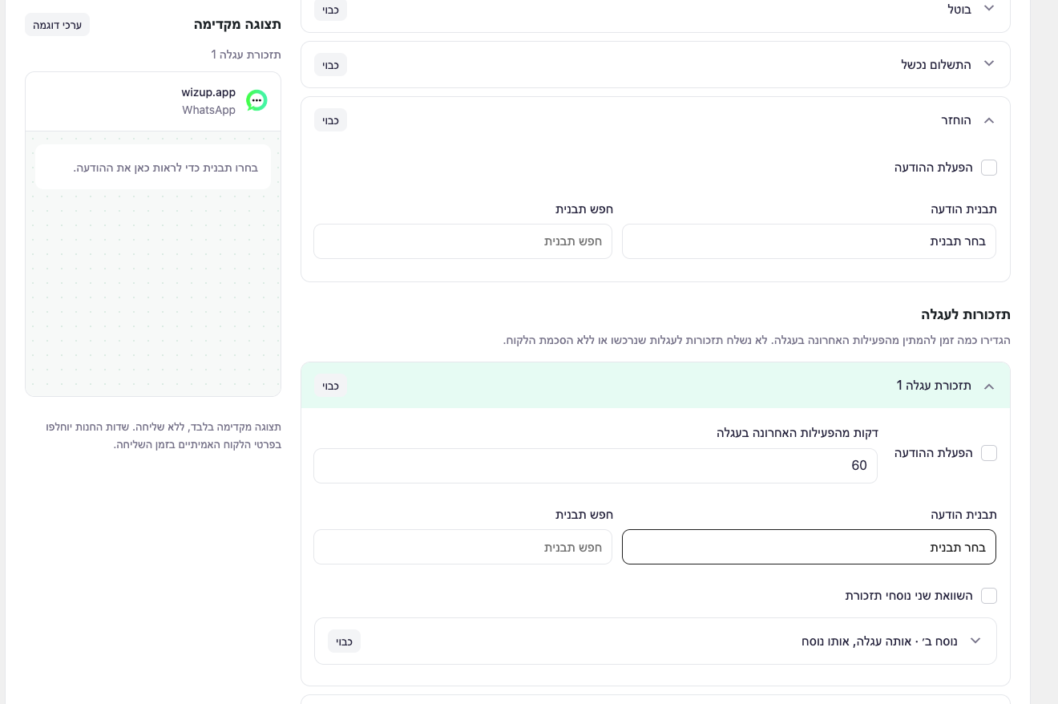The image size is (1058, 704).
Task: Click the green WhatsApp chat bubble icon
Action: pos(256,100)
